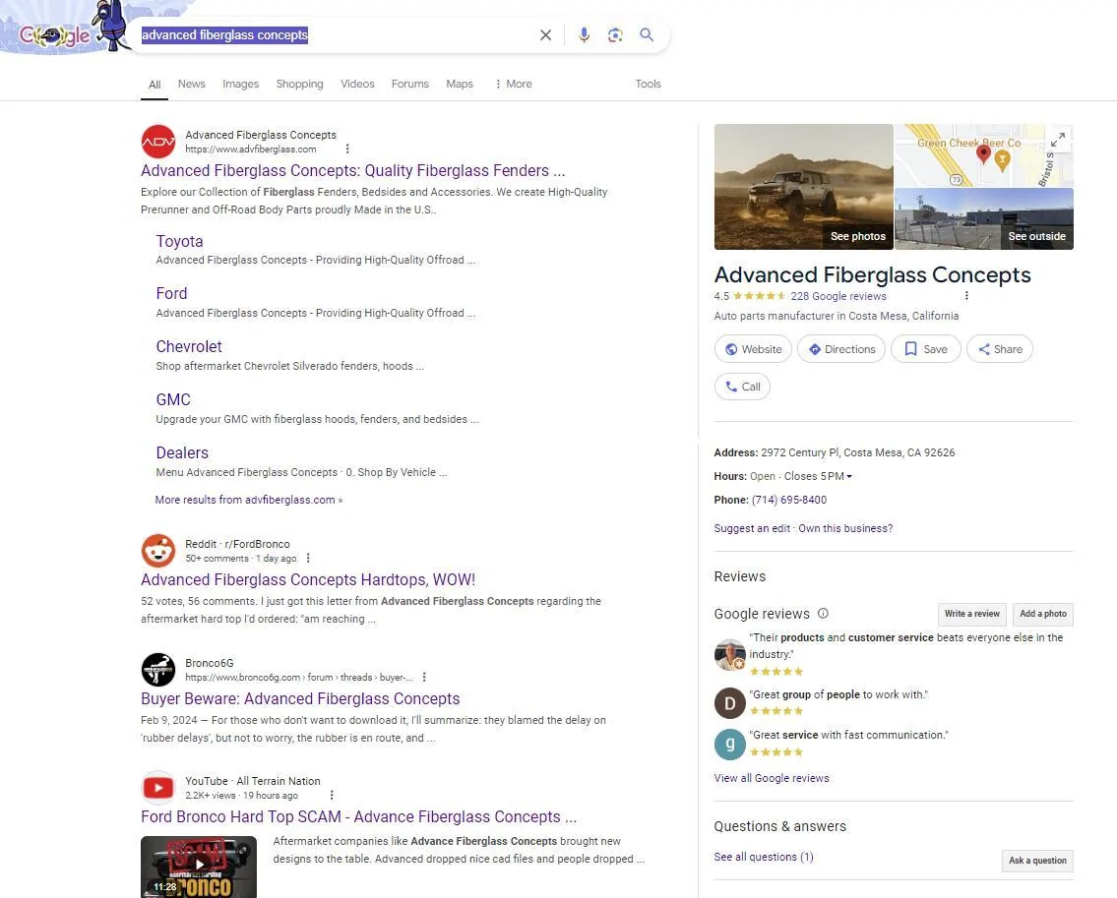Expand the map with the fullscreen icon
The width and height of the screenshot is (1117, 898).
(1059, 139)
